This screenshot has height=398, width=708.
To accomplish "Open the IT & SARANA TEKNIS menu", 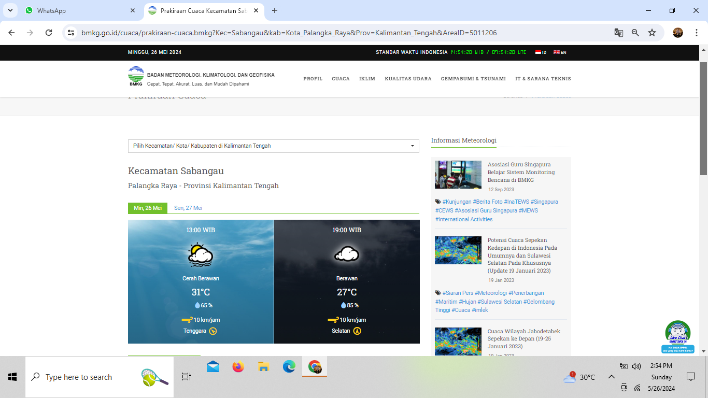I will 543,79.
